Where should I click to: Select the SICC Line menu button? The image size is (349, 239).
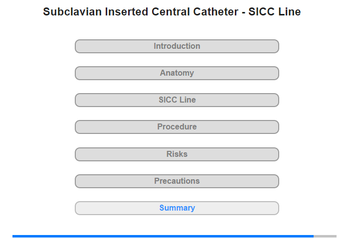pyautogui.click(x=176, y=100)
